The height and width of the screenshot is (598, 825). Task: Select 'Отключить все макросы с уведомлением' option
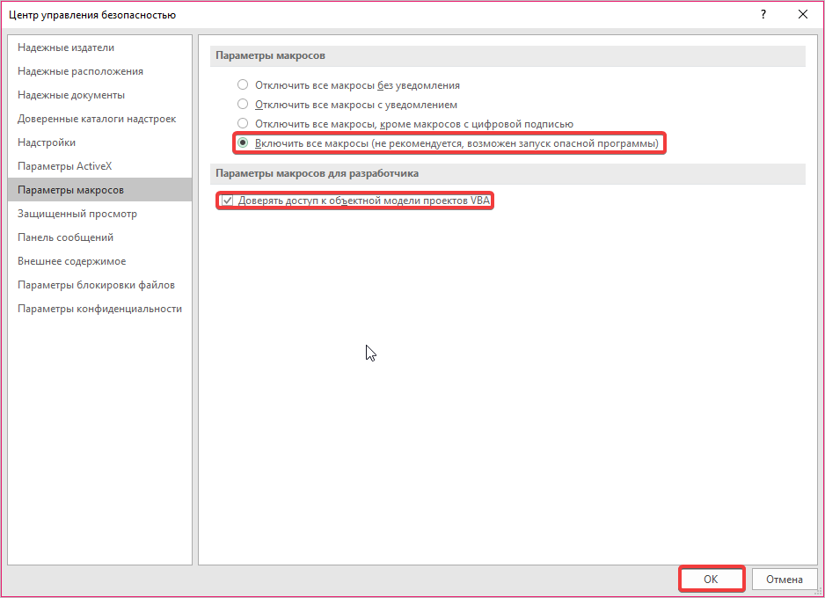(243, 105)
